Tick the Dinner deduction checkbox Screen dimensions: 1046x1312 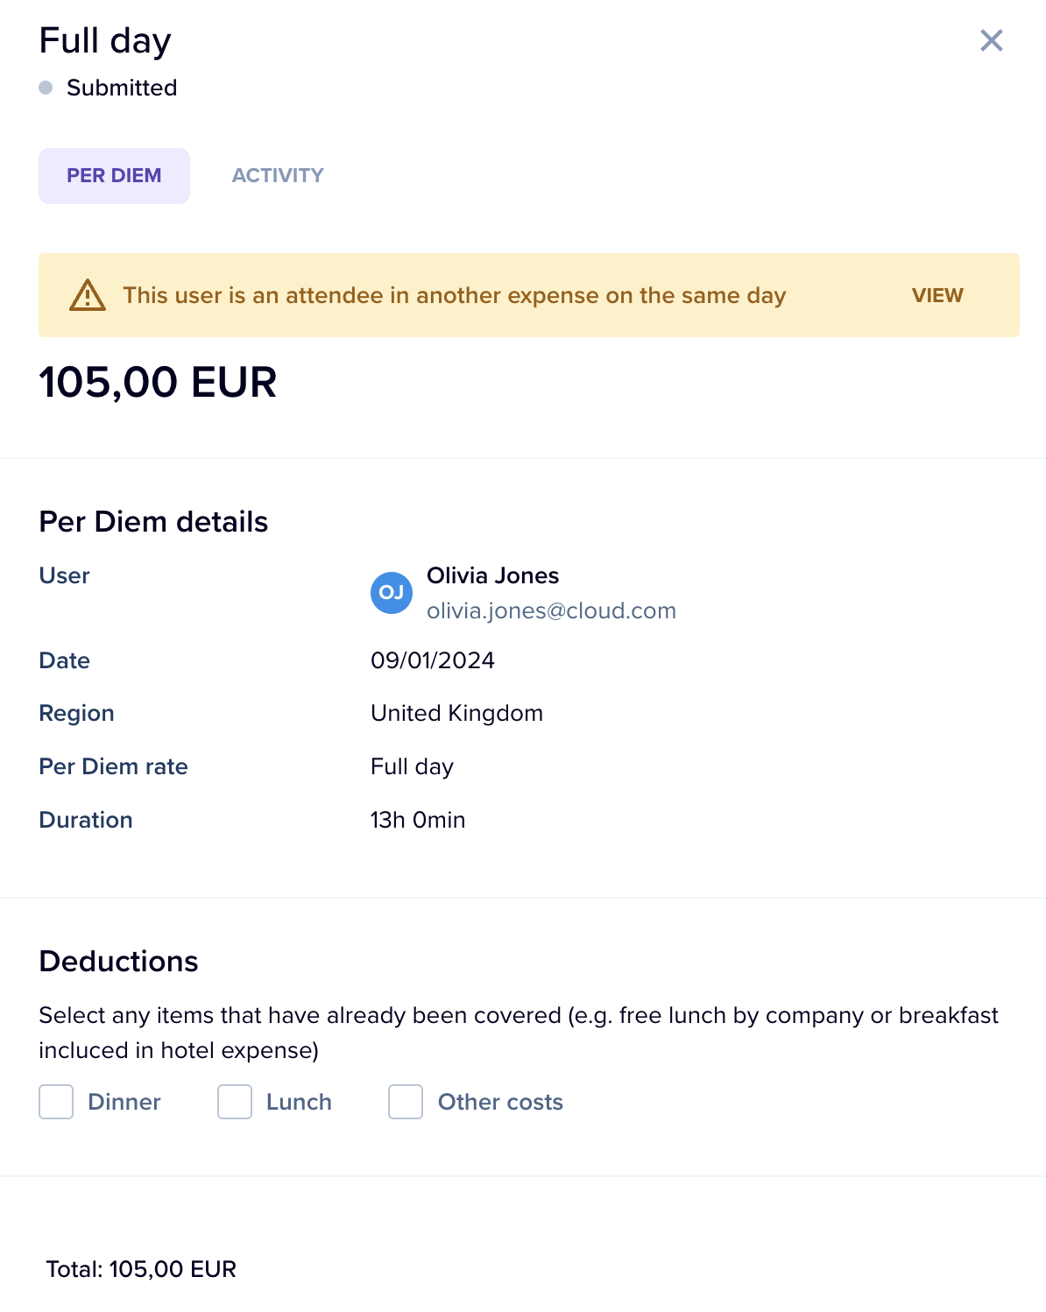coord(56,1102)
